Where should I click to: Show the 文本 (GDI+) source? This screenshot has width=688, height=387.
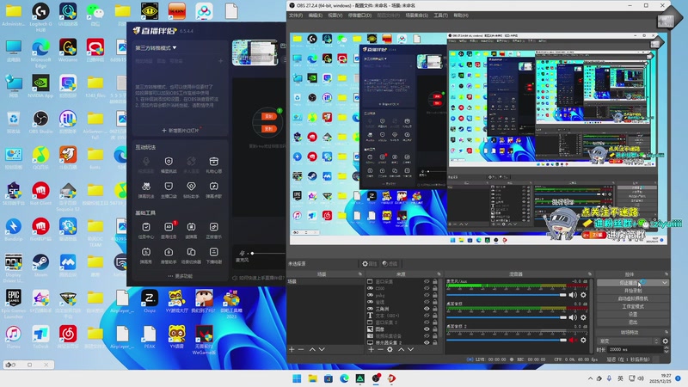pos(427,315)
